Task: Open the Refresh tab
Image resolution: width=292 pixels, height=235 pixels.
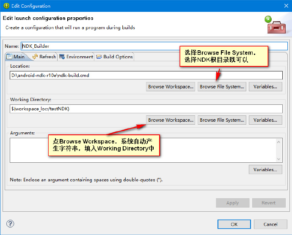Action: click(x=44, y=57)
